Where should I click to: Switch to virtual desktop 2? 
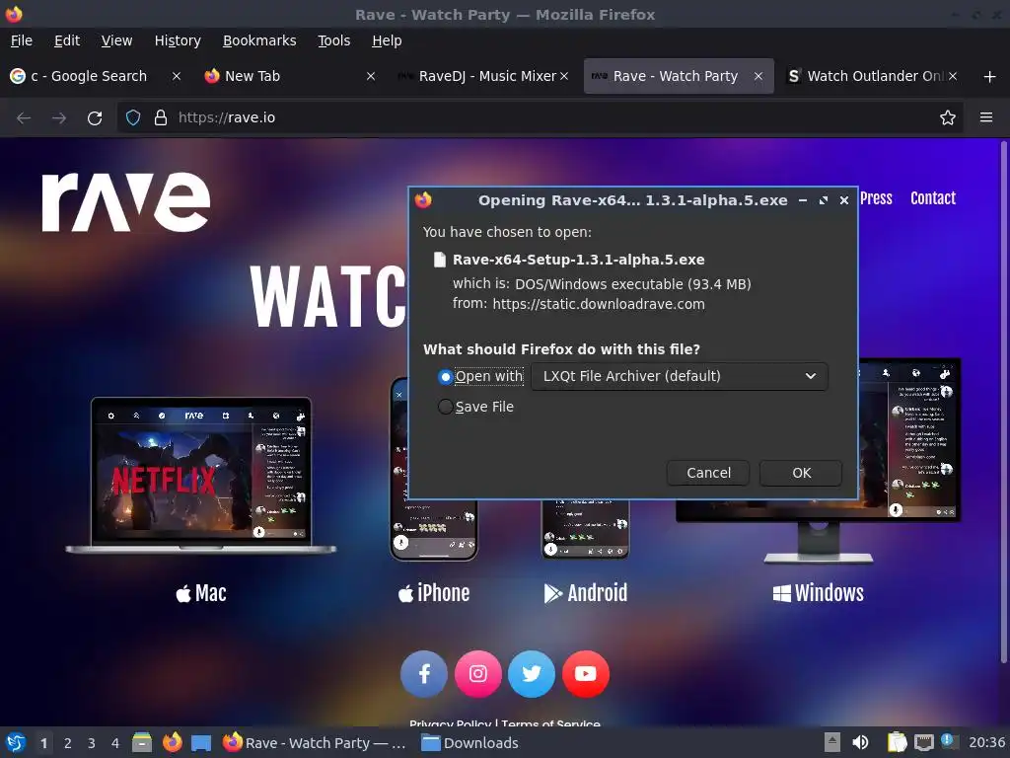[x=68, y=743]
